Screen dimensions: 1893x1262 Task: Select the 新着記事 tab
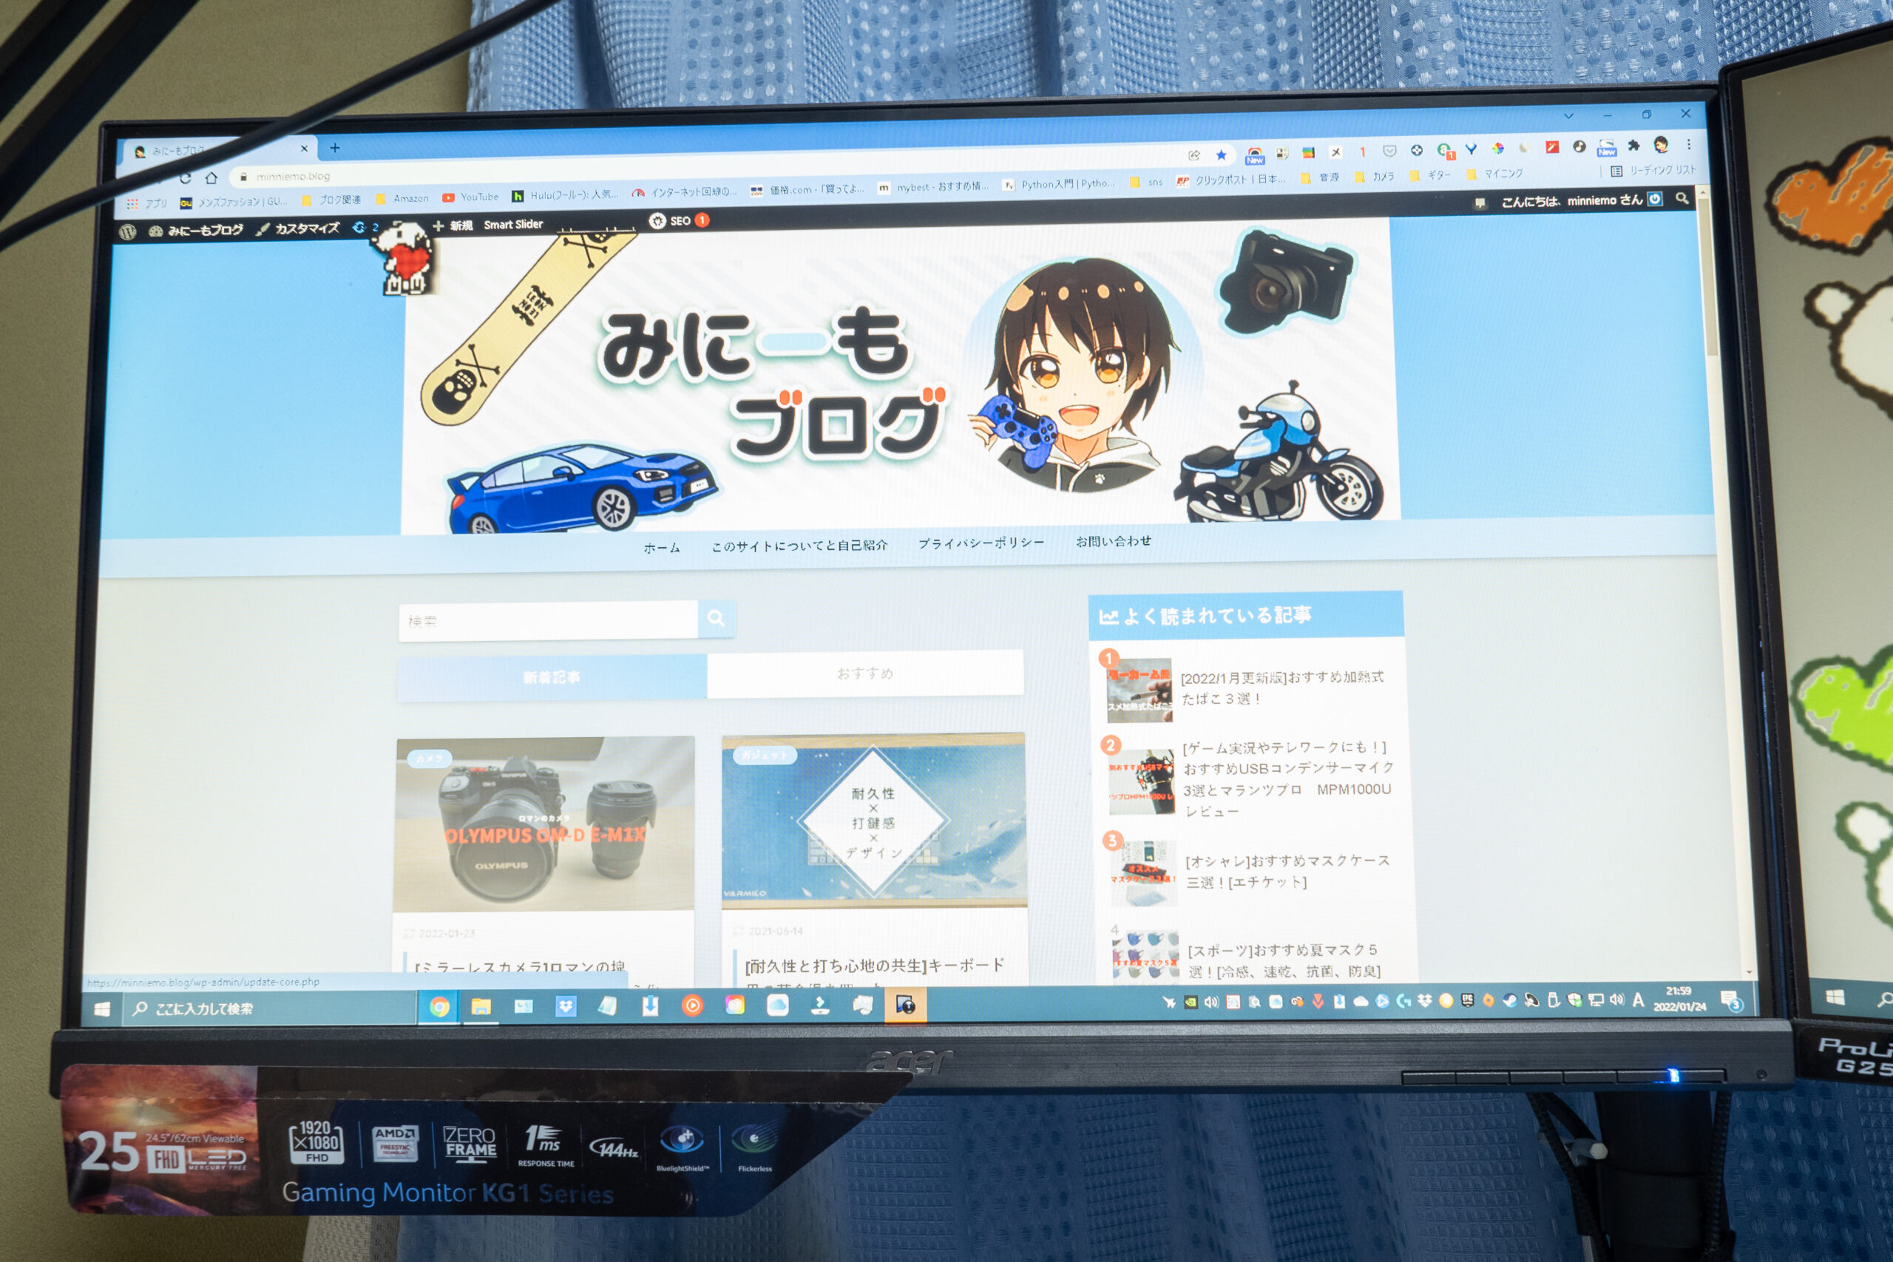coord(552,677)
